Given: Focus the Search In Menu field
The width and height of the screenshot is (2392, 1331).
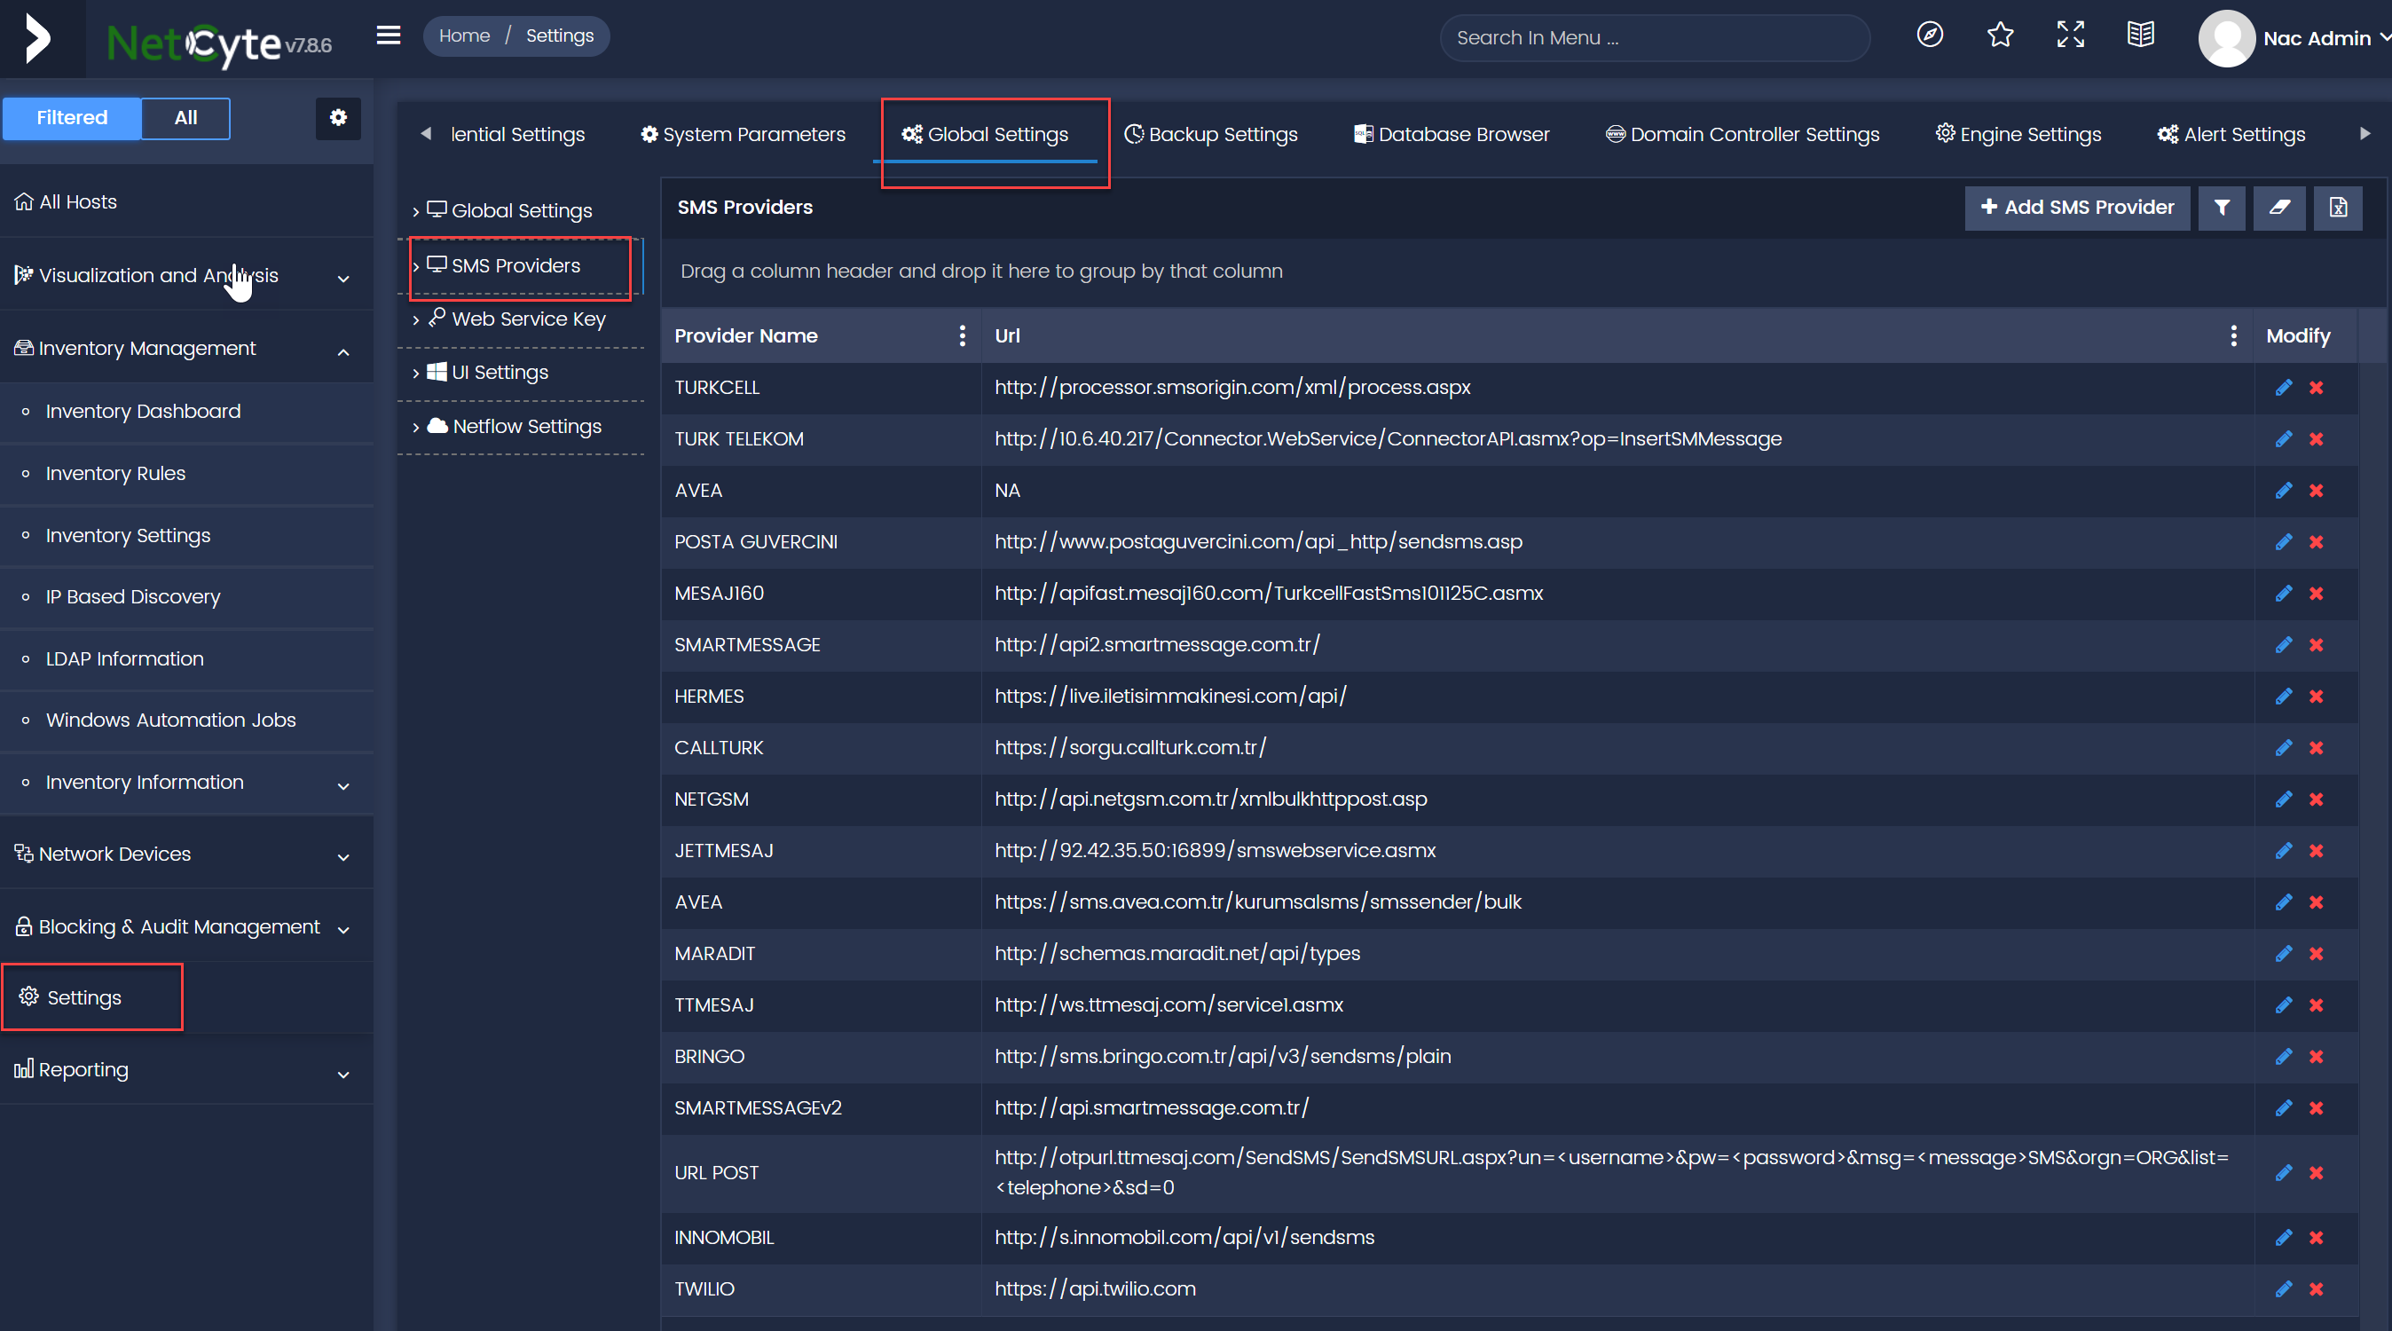Looking at the screenshot, I should pyautogui.click(x=1655, y=38).
